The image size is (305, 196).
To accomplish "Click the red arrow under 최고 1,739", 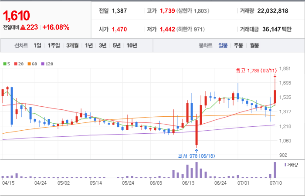I will pyautogui.click(x=275, y=76).
